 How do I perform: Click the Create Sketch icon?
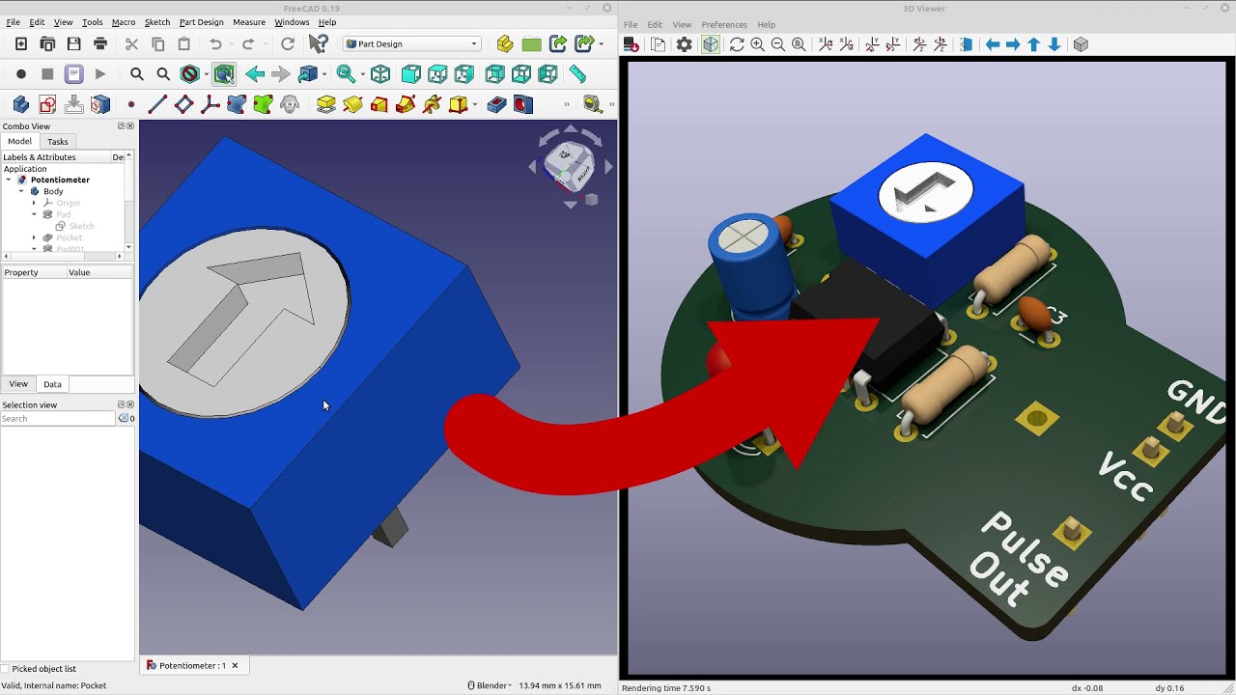point(47,104)
